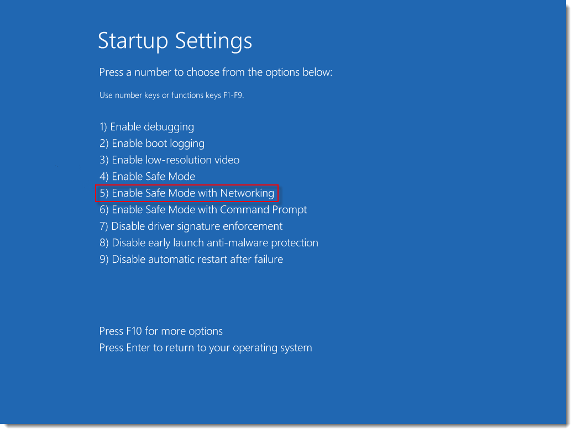Select Enable debugging option
This screenshot has width=571, height=429.
pyautogui.click(x=146, y=127)
